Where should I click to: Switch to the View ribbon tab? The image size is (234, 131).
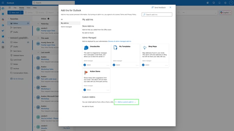[28, 8]
